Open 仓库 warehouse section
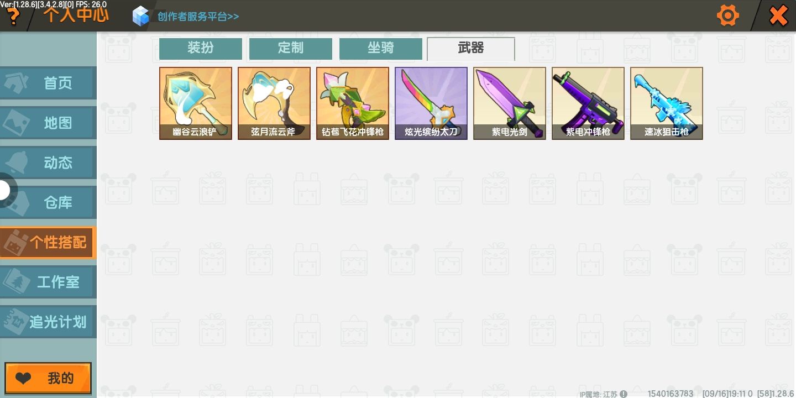Screen dimensions: 796x398 point(48,203)
